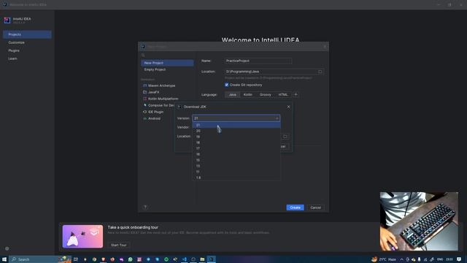Open Chrome from the taskbar

[94, 259]
